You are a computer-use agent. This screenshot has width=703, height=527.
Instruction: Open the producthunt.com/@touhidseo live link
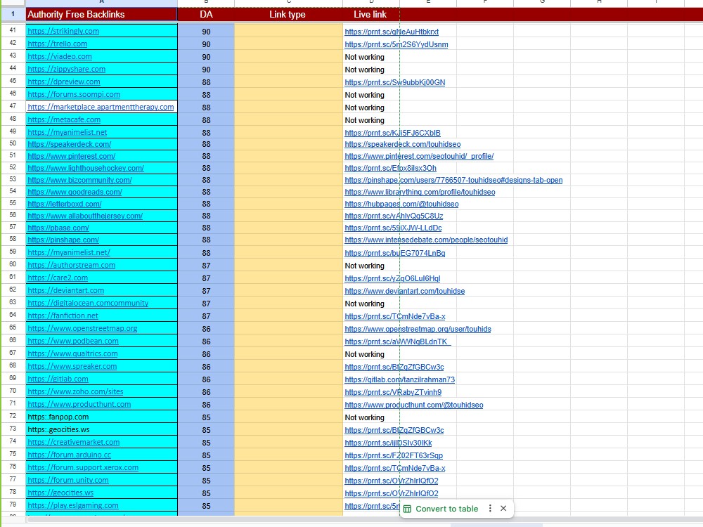click(413, 404)
